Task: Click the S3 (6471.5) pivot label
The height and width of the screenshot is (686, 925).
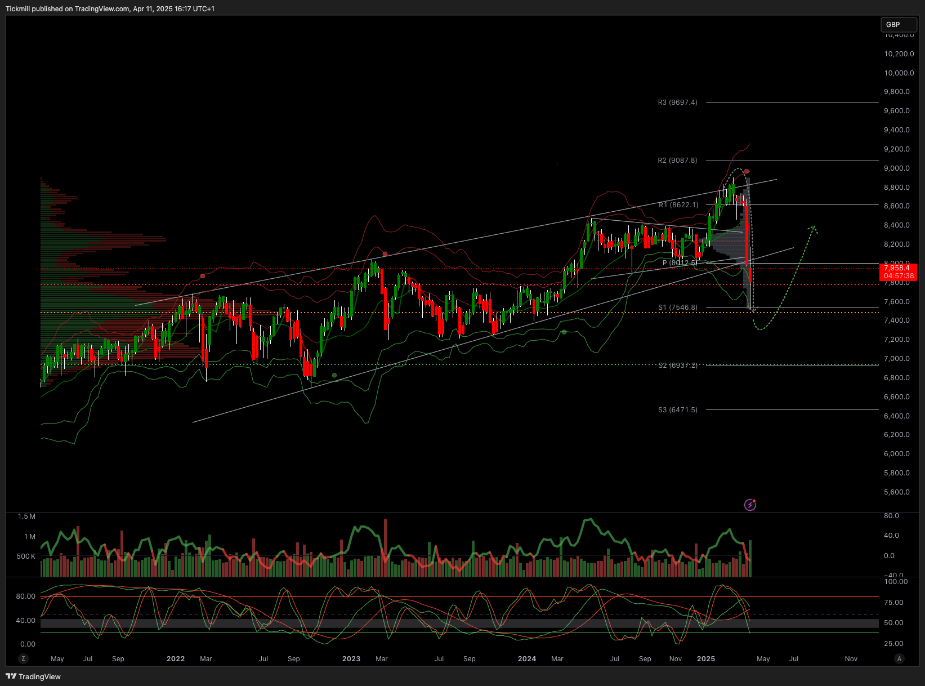Action: coord(678,410)
